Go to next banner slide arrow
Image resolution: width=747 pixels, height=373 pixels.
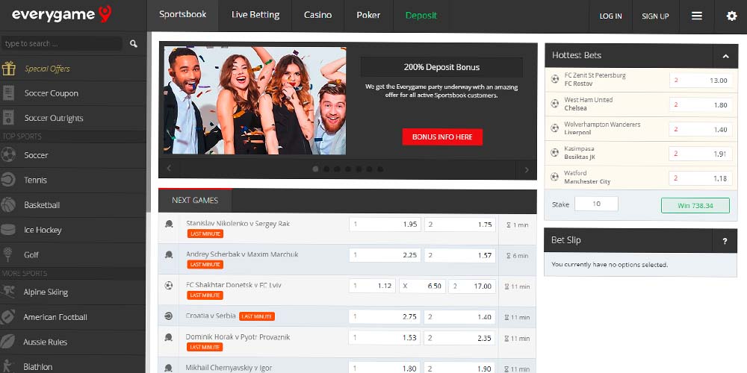[527, 169]
